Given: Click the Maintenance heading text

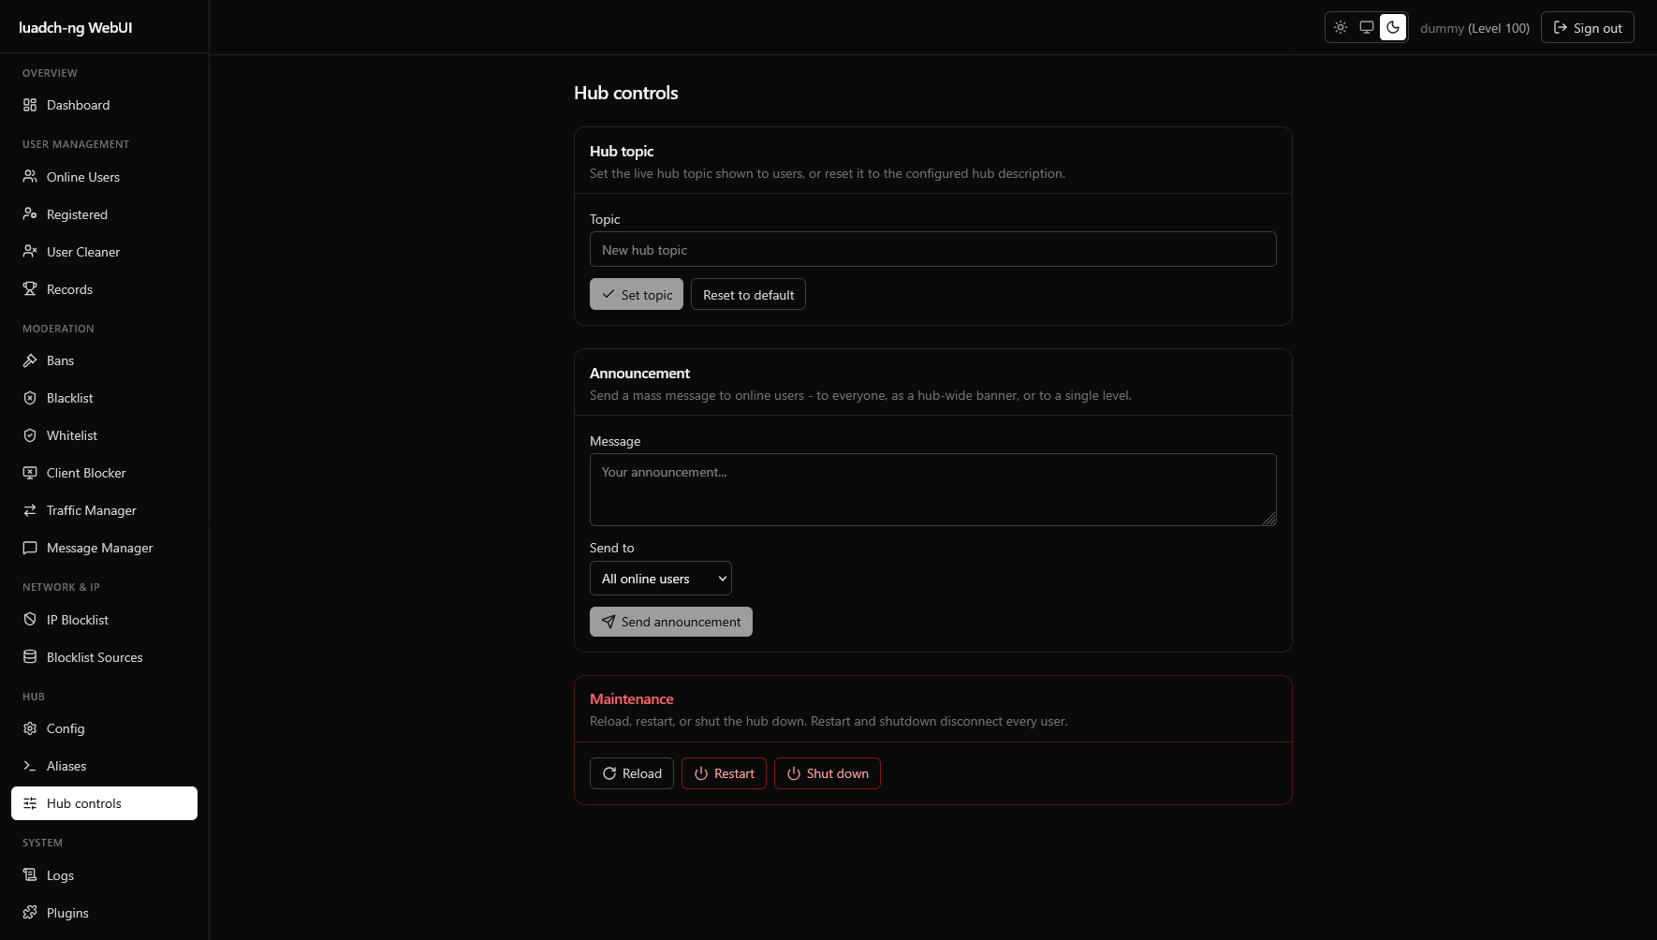Looking at the screenshot, I should (631, 698).
